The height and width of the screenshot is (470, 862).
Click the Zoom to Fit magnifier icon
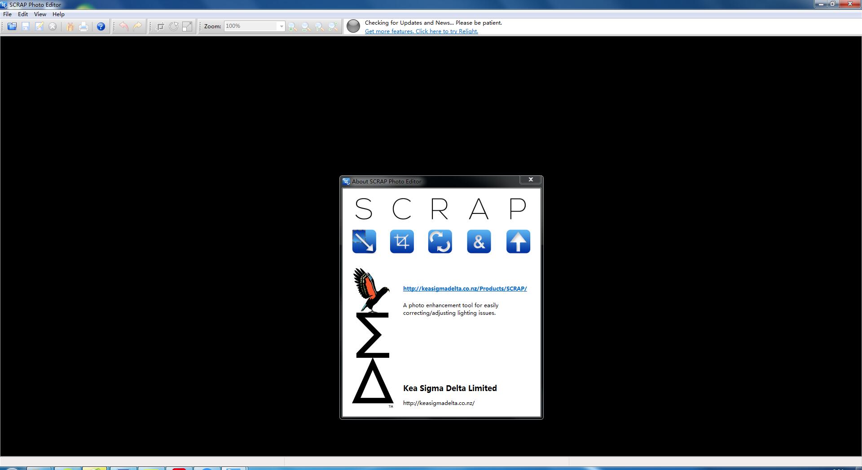coord(333,26)
